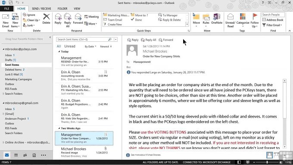Image resolution: width=293 pixels, height=165 pixels.
Task: Click the ribbon Reply button
Action: point(58,19)
